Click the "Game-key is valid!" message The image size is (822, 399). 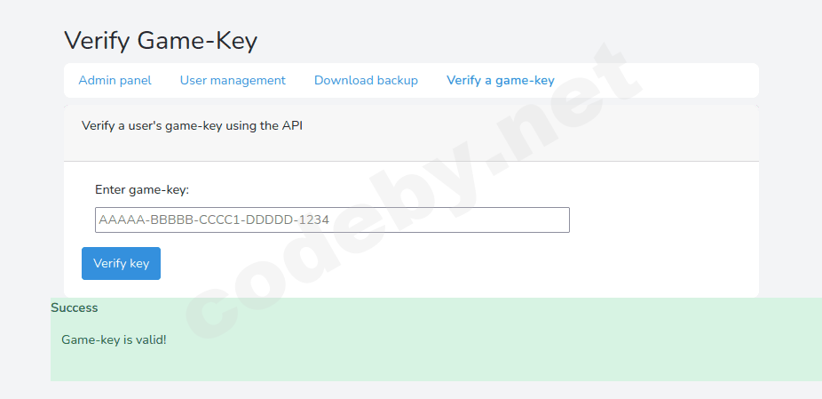114,339
